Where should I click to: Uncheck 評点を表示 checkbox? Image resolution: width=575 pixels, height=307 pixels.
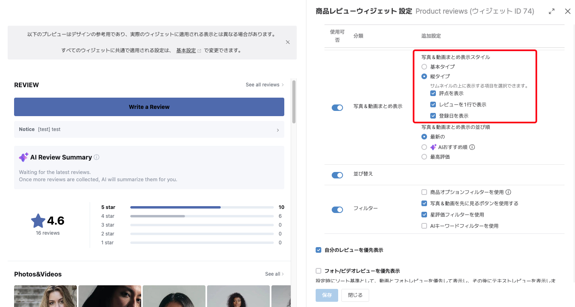pyautogui.click(x=433, y=93)
